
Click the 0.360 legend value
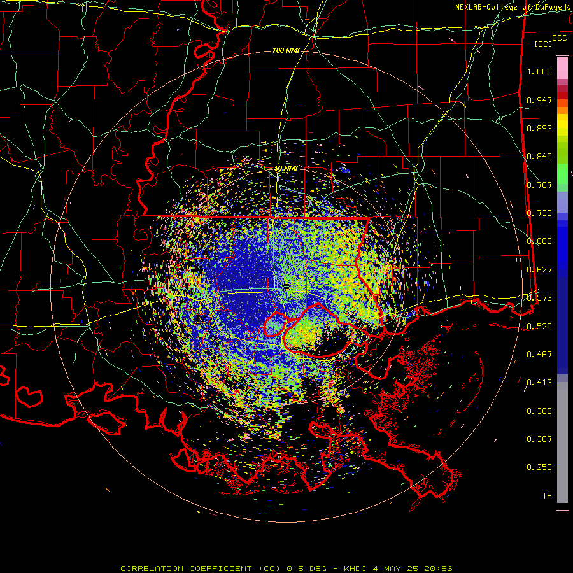point(539,411)
